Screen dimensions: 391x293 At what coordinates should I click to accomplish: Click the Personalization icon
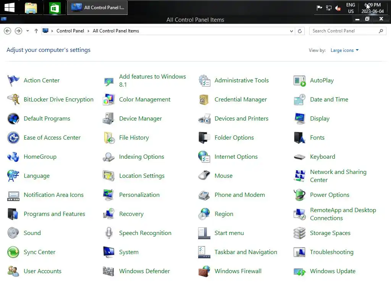[x=109, y=195]
